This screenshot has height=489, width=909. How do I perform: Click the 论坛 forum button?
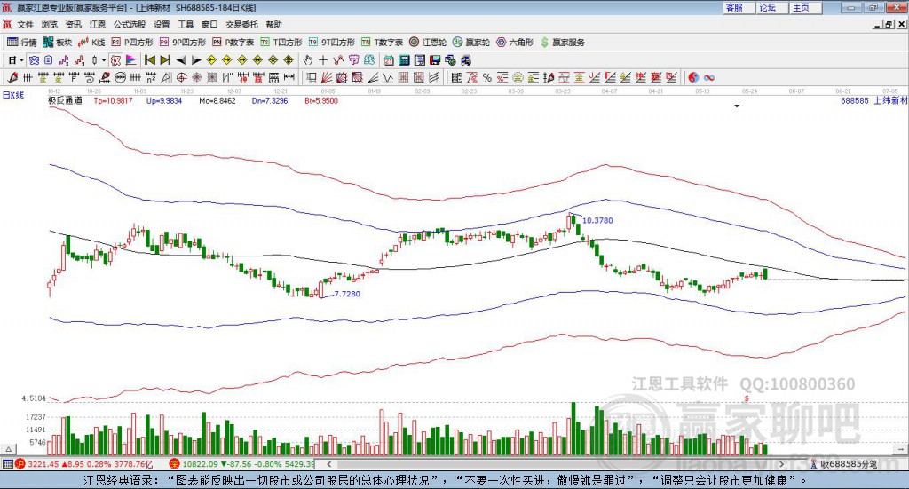[x=771, y=7]
